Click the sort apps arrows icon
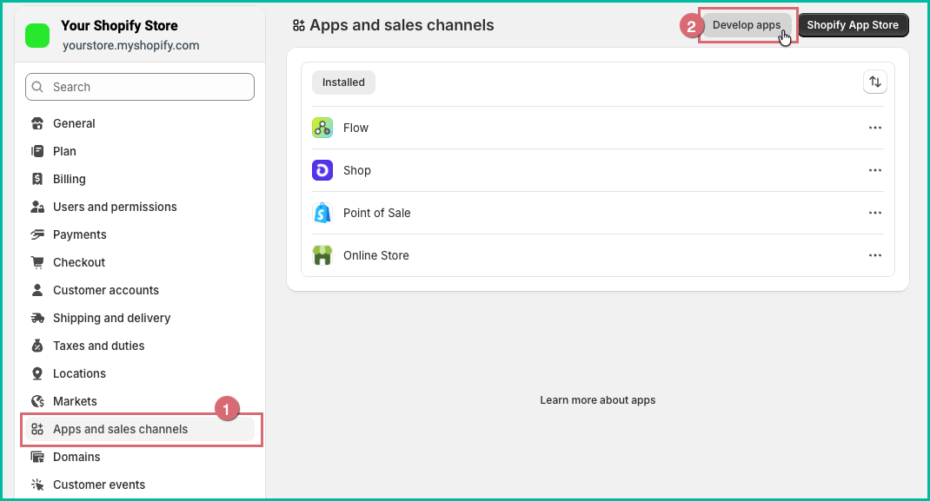This screenshot has width=930, height=501. [875, 82]
